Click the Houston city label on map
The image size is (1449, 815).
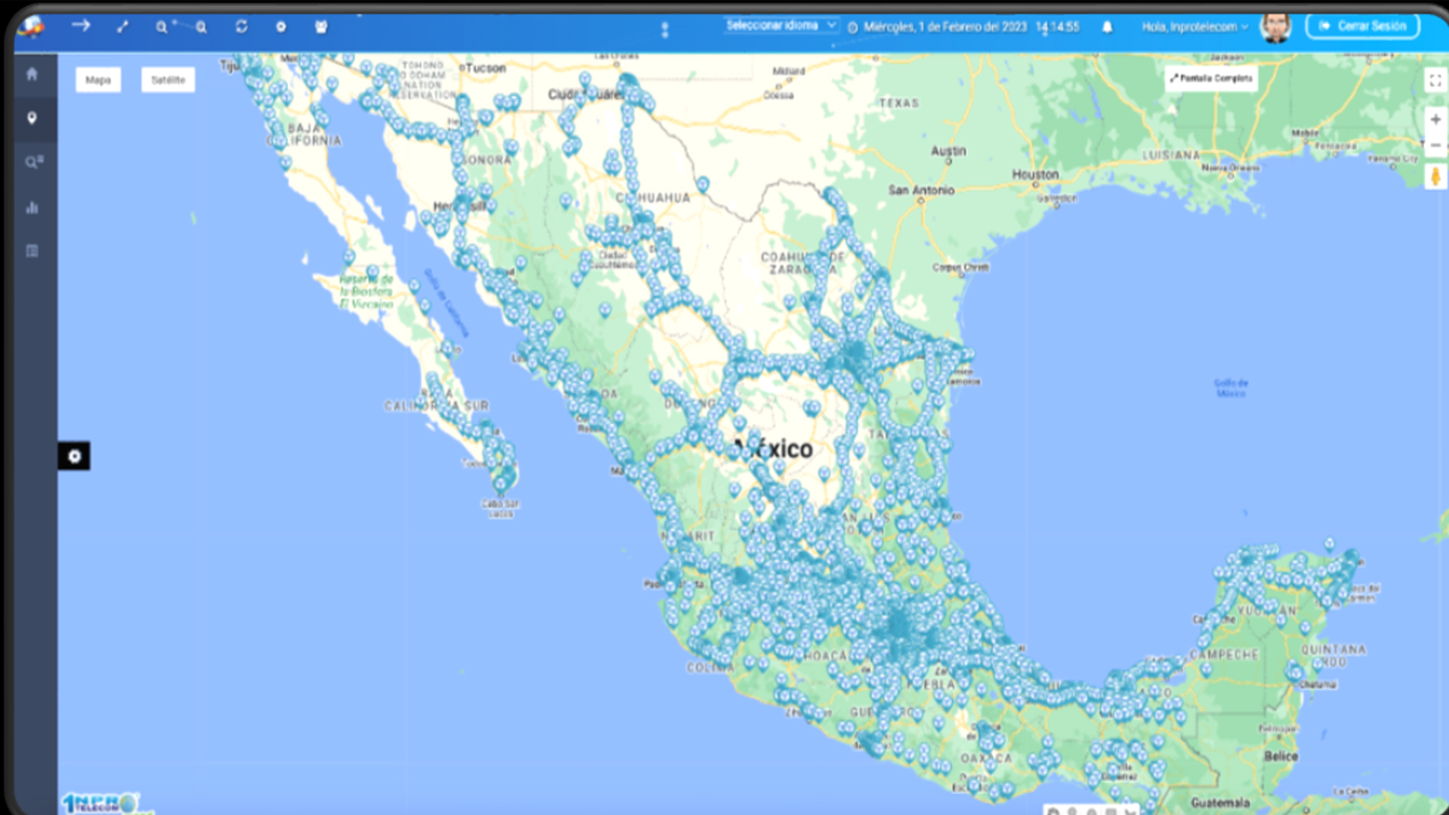(1035, 174)
